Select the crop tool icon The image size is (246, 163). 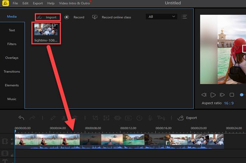[95, 118]
